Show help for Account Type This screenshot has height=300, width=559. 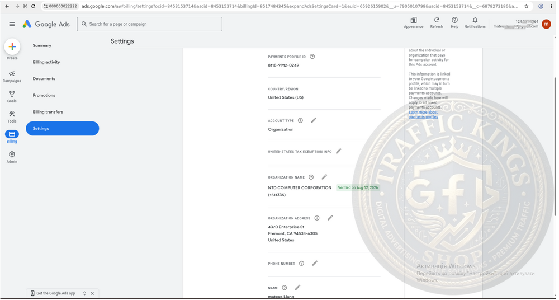coord(301,121)
